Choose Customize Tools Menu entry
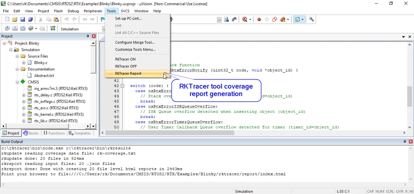Screen dimensions: 414x194 (137, 49)
